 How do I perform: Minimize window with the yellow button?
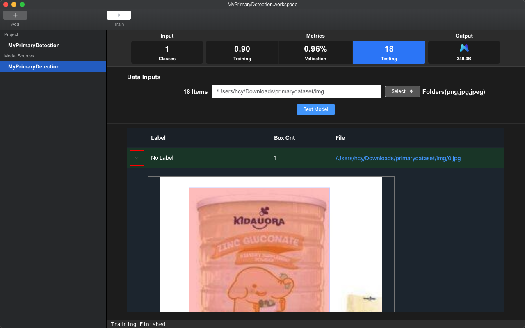(x=14, y=5)
